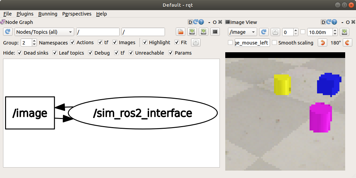Toggle the Images checkbox
The image size is (356, 178).
[114, 42]
